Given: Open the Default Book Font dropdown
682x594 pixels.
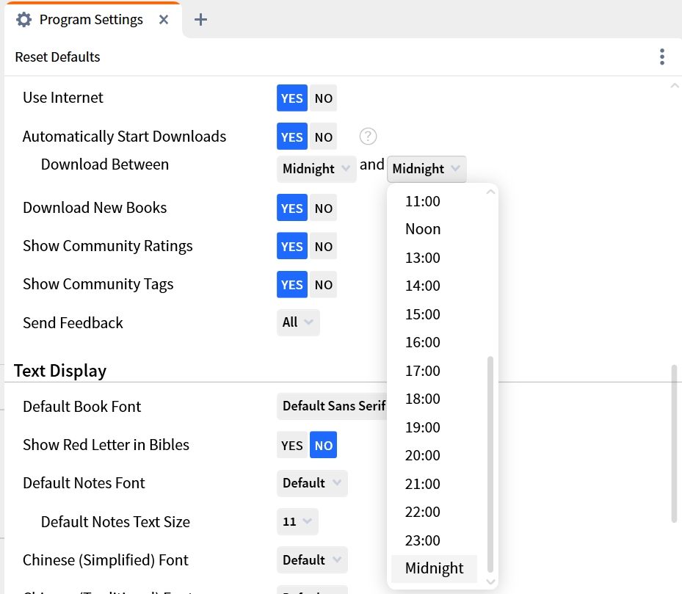Looking at the screenshot, I should click(332, 406).
